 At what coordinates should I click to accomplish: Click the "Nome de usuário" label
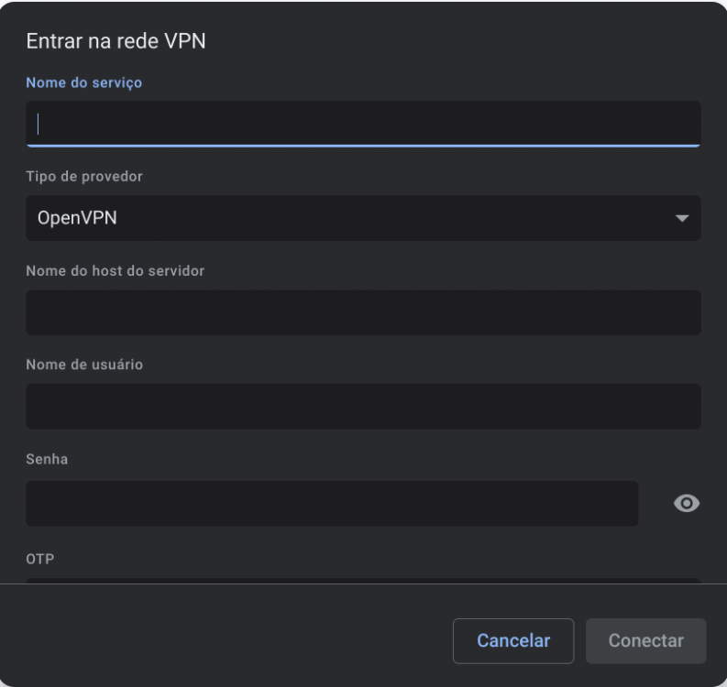[x=84, y=365]
